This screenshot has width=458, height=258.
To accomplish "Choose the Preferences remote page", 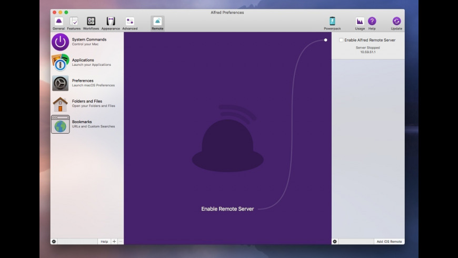I will point(87,83).
